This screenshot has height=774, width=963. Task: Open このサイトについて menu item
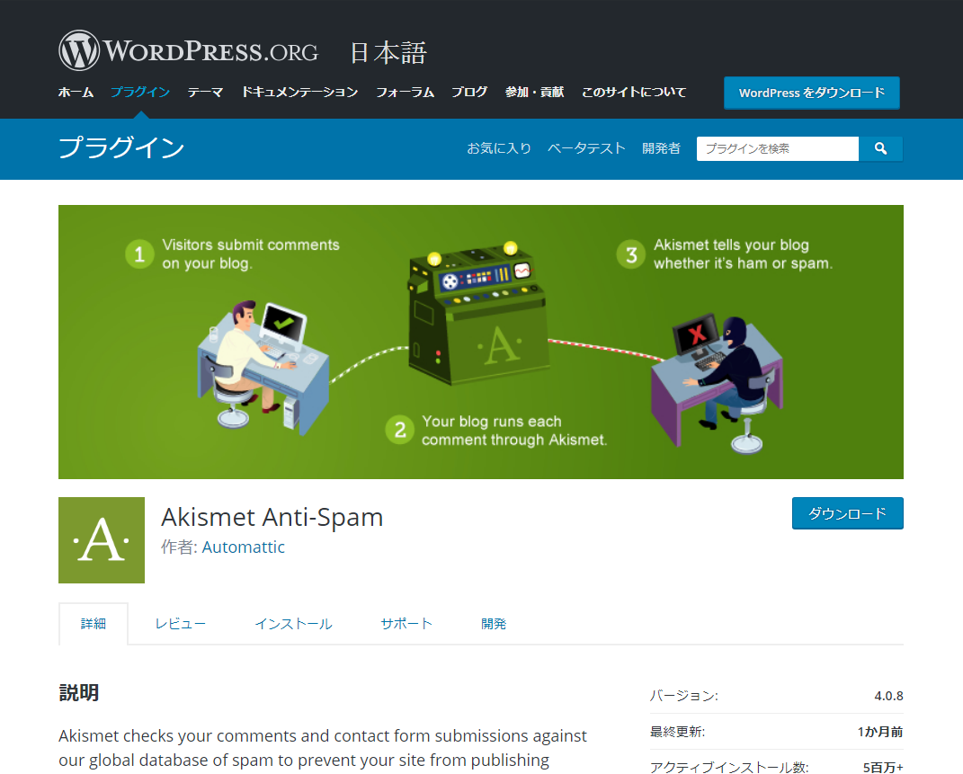634,92
